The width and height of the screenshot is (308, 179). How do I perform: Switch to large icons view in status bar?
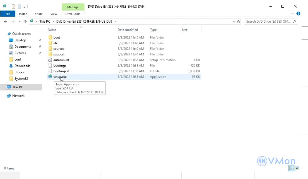tap(297, 168)
